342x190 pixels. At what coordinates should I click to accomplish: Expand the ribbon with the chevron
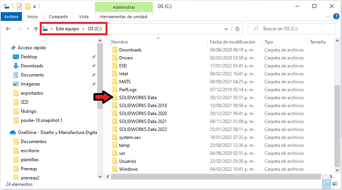click(x=328, y=16)
